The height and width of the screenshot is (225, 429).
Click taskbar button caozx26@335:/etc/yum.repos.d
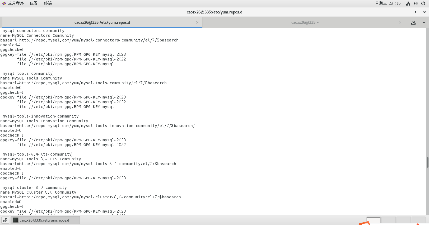pyautogui.click(x=45, y=220)
